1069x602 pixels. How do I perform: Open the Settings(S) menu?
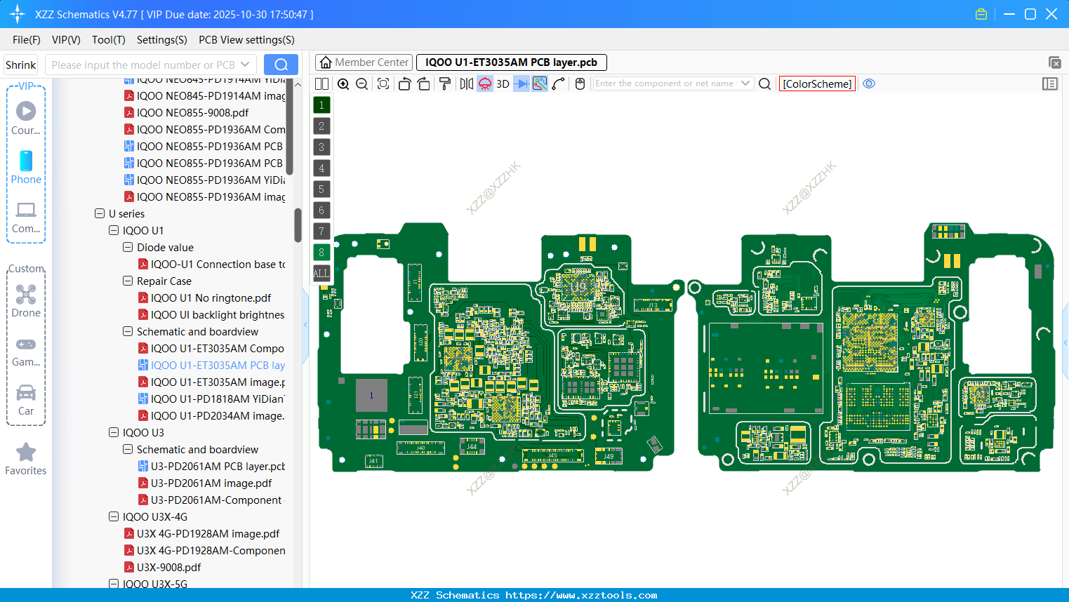click(x=161, y=40)
